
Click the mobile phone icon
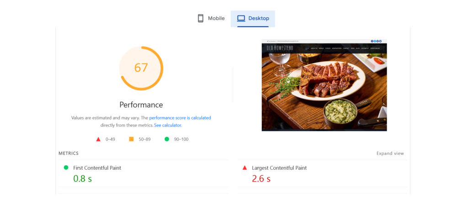click(x=200, y=18)
